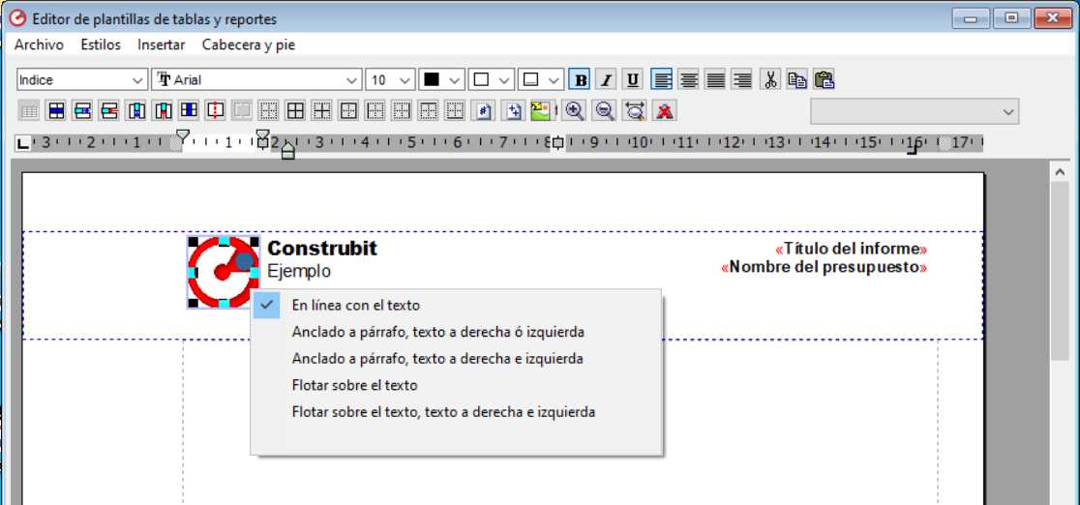Choose Anclado a párrafo, texto a derecha e izquierda

(456, 359)
